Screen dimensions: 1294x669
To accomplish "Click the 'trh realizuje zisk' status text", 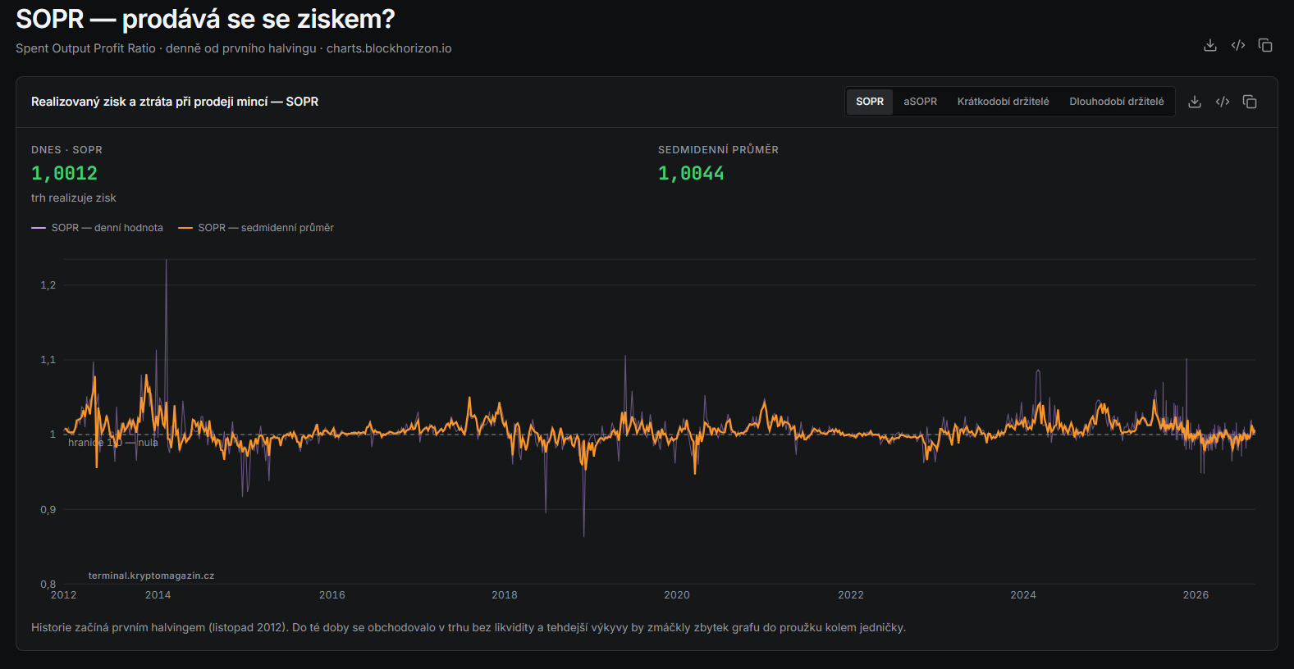I will 74,198.
